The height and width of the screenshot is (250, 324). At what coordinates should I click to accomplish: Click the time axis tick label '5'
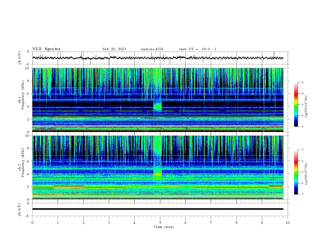(160, 223)
